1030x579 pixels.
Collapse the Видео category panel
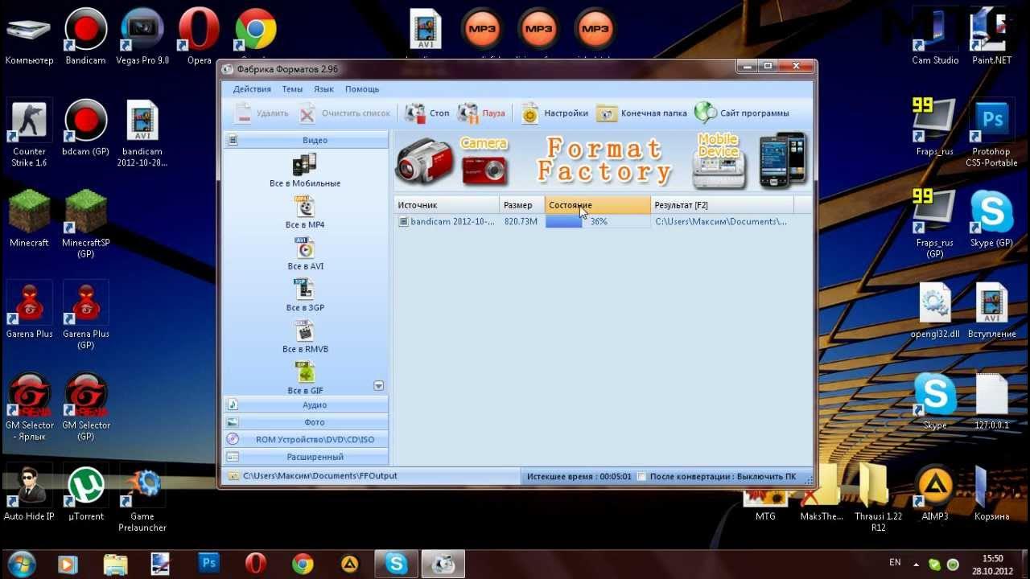pyautogui.click(x=306, y=140)
